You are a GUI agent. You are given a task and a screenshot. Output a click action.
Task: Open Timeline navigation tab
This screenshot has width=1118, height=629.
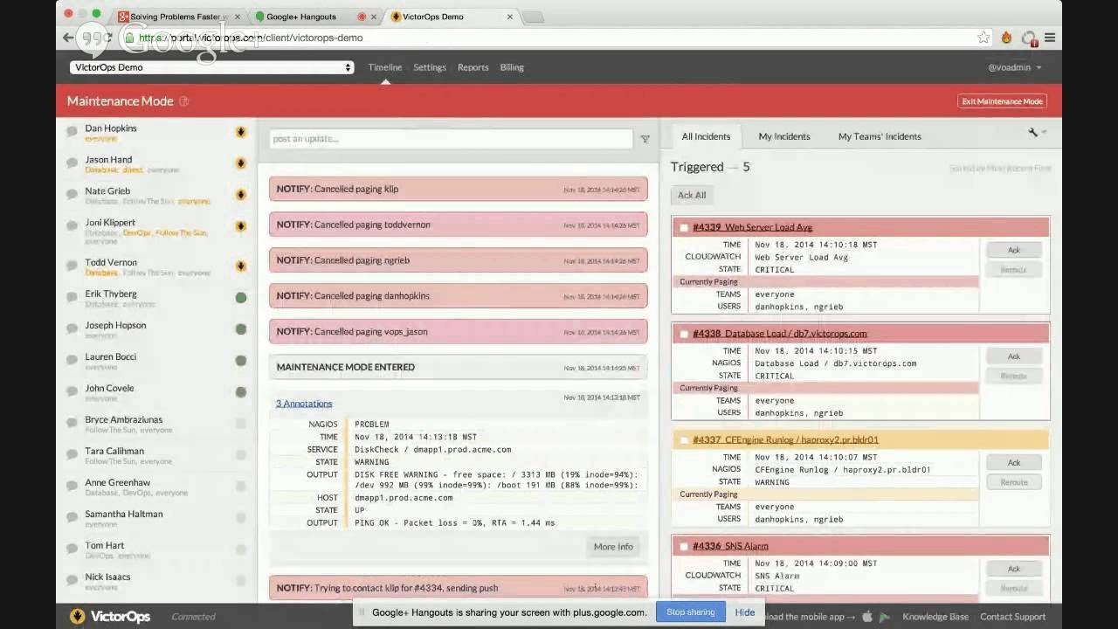click(385, 67)
